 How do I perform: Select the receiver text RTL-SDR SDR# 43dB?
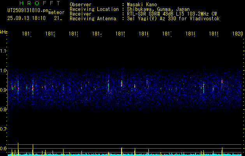tap(151, 14)
